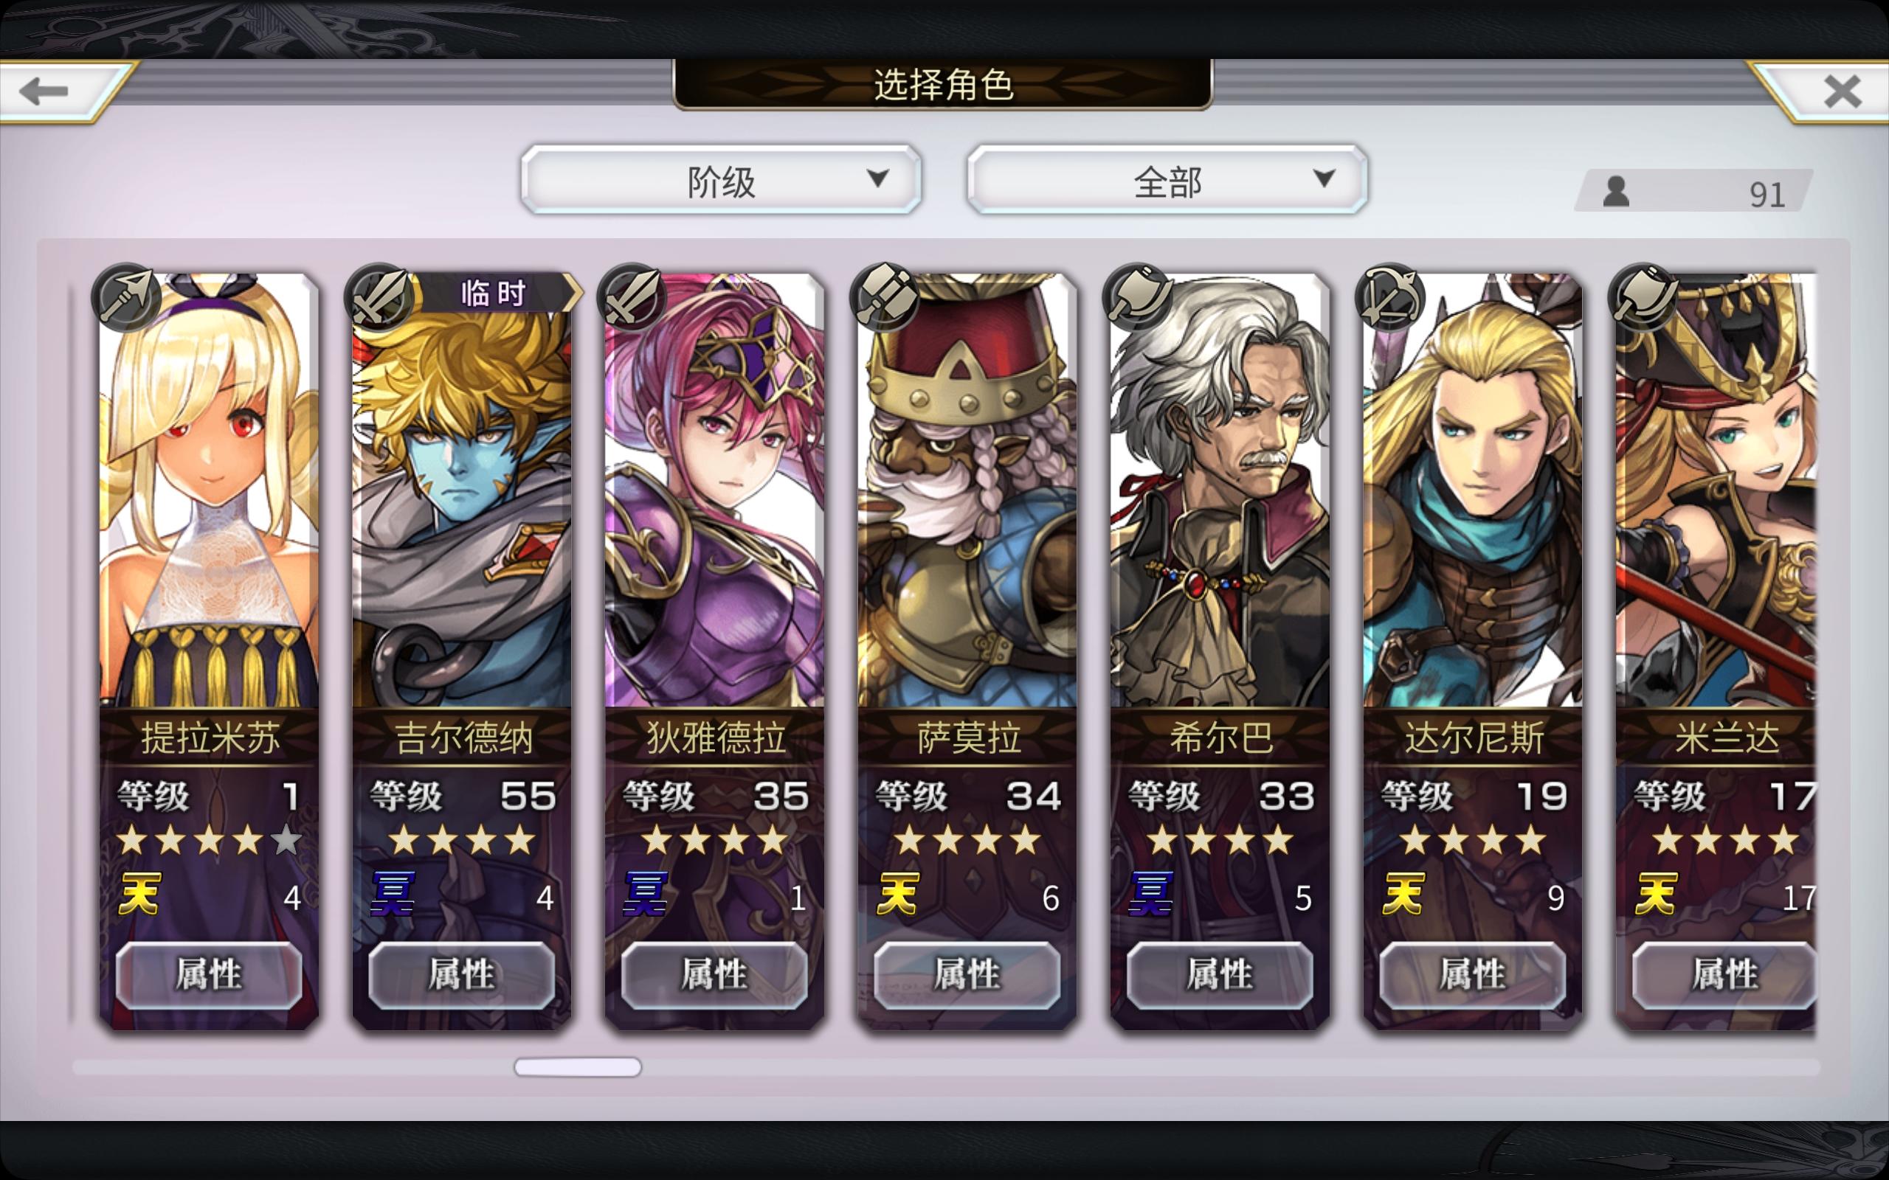
Task: Click the hammer icon on 萨莫拉's card
Action: click(x=885, y=297)
